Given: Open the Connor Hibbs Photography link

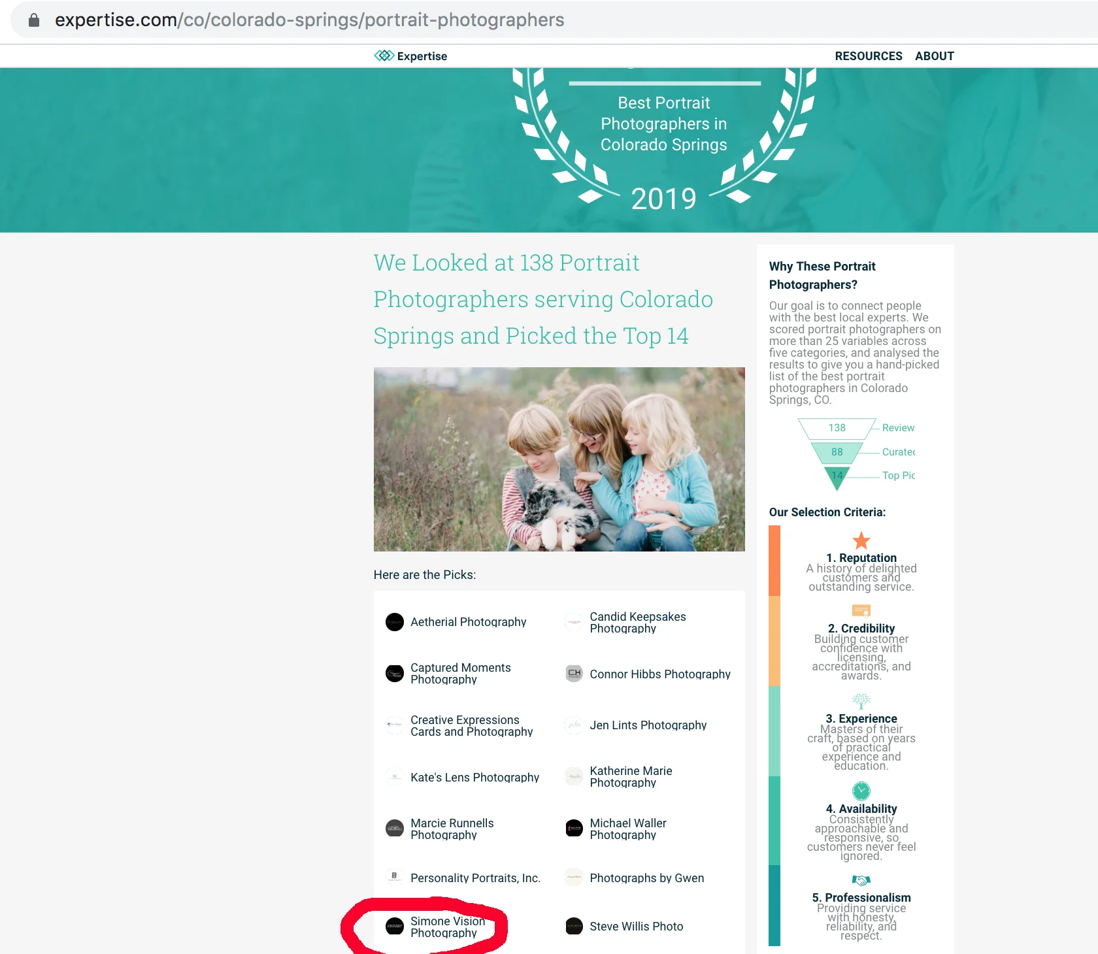Looking at the screenshot, I should [x=660, y=674].
